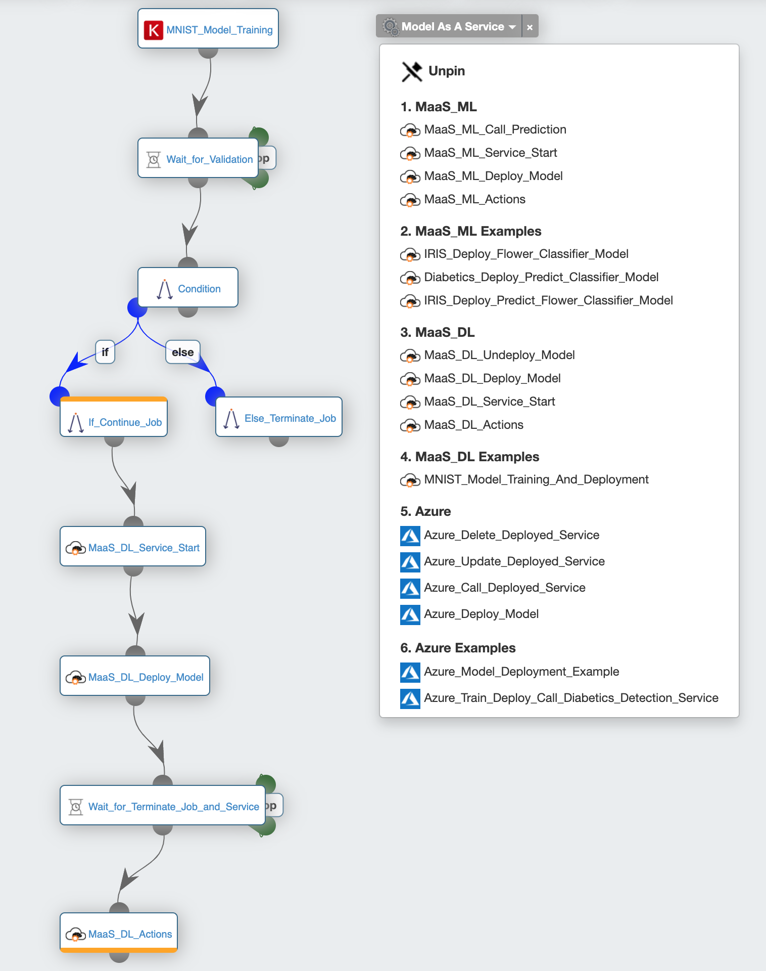Click the output endpoint below MaaS_DL_Actions
The height and width of the screenshot is (971, 766).
click(x=119, y=957)
